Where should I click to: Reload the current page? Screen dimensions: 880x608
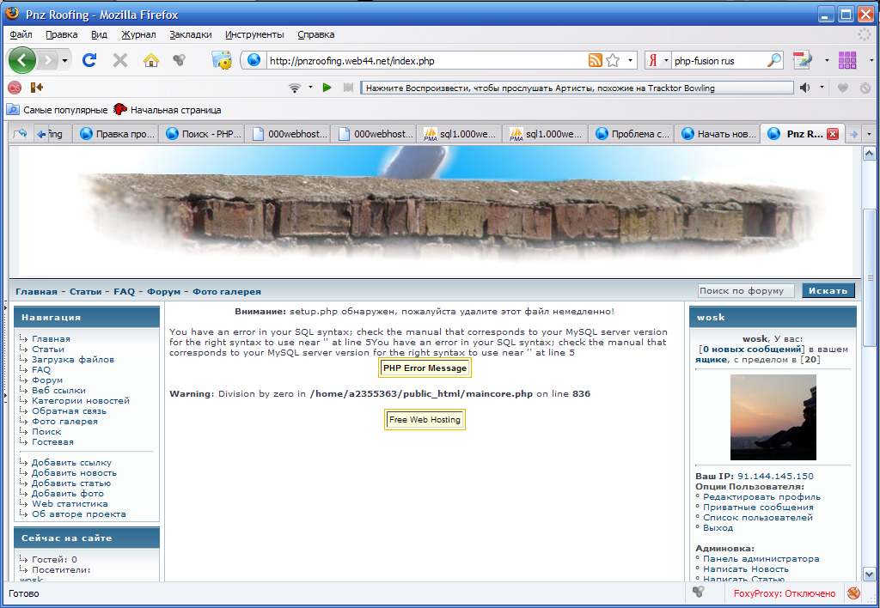coord(89,60)
